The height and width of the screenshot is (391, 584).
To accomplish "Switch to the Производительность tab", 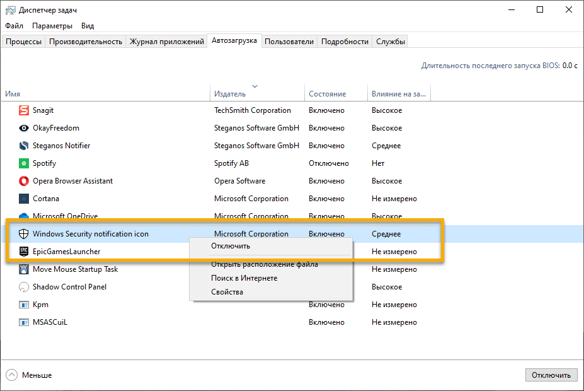I will [x=86, y=42].
